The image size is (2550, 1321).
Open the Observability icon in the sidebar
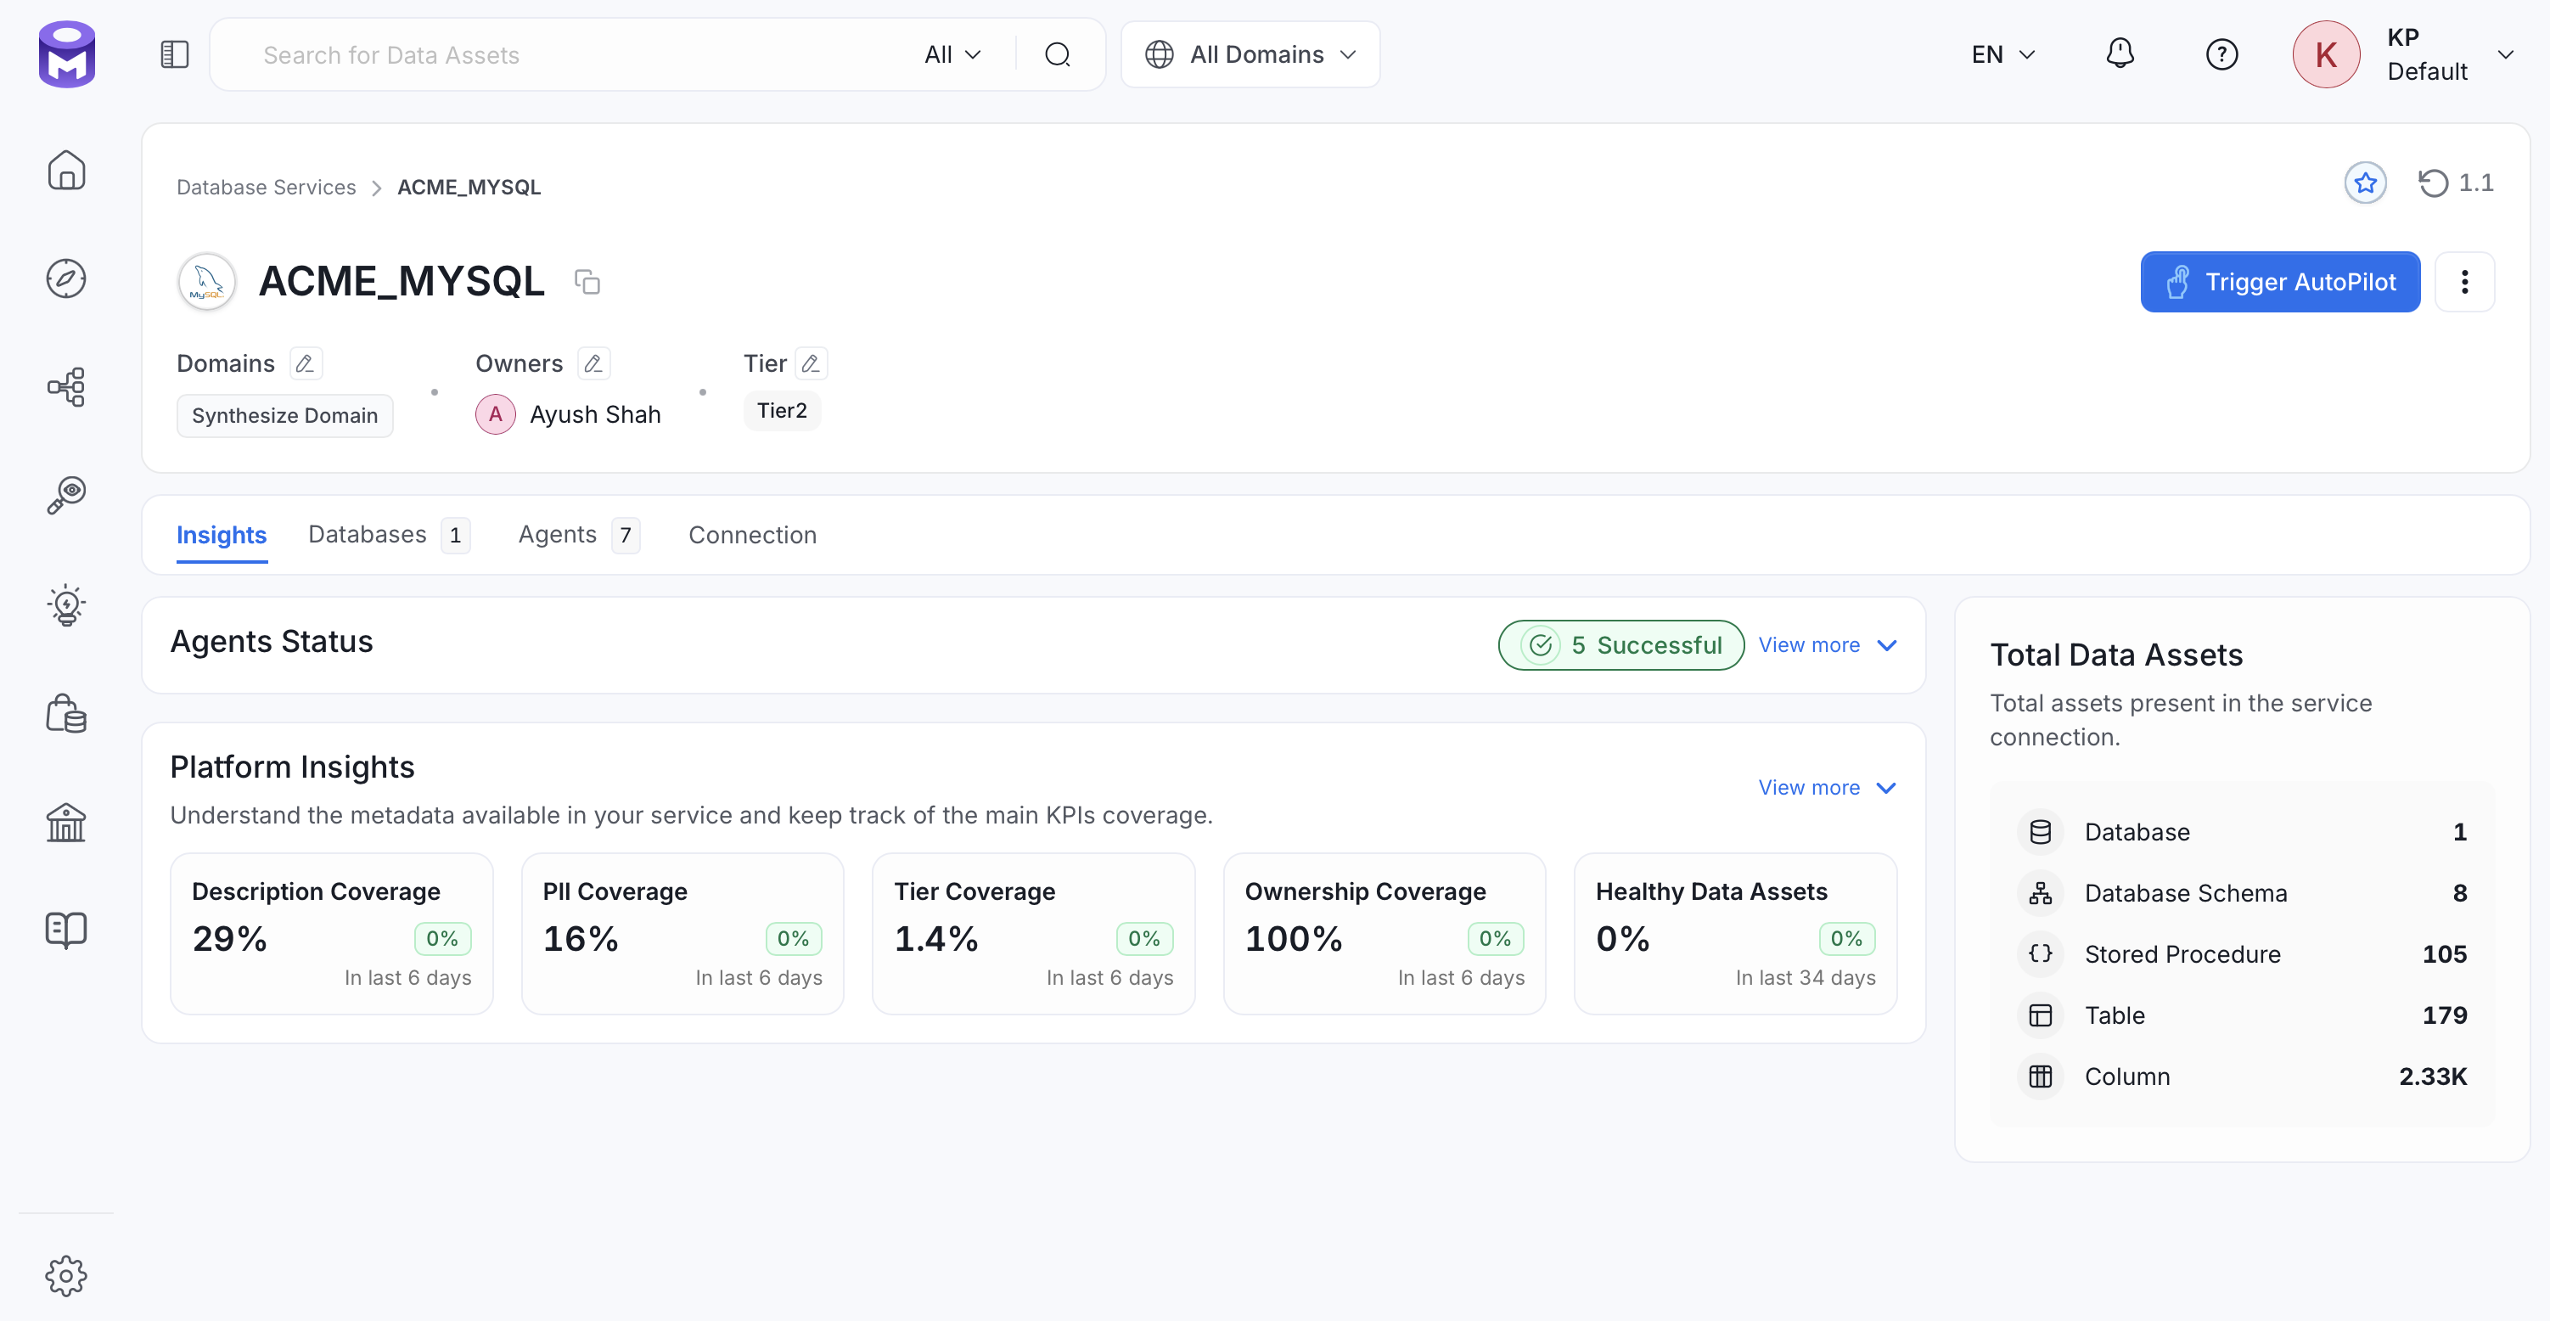(66, 495)
